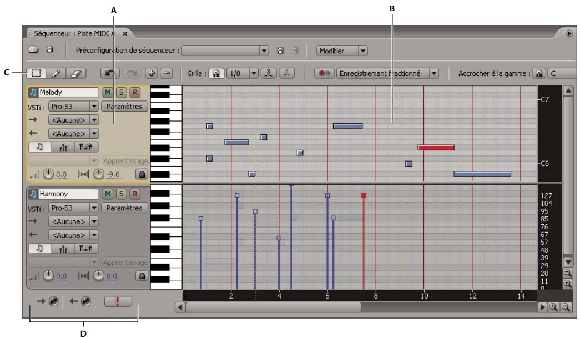Solo the Harmony track
580x338 pixels.
pyautogui.click(x=121, y=194)
